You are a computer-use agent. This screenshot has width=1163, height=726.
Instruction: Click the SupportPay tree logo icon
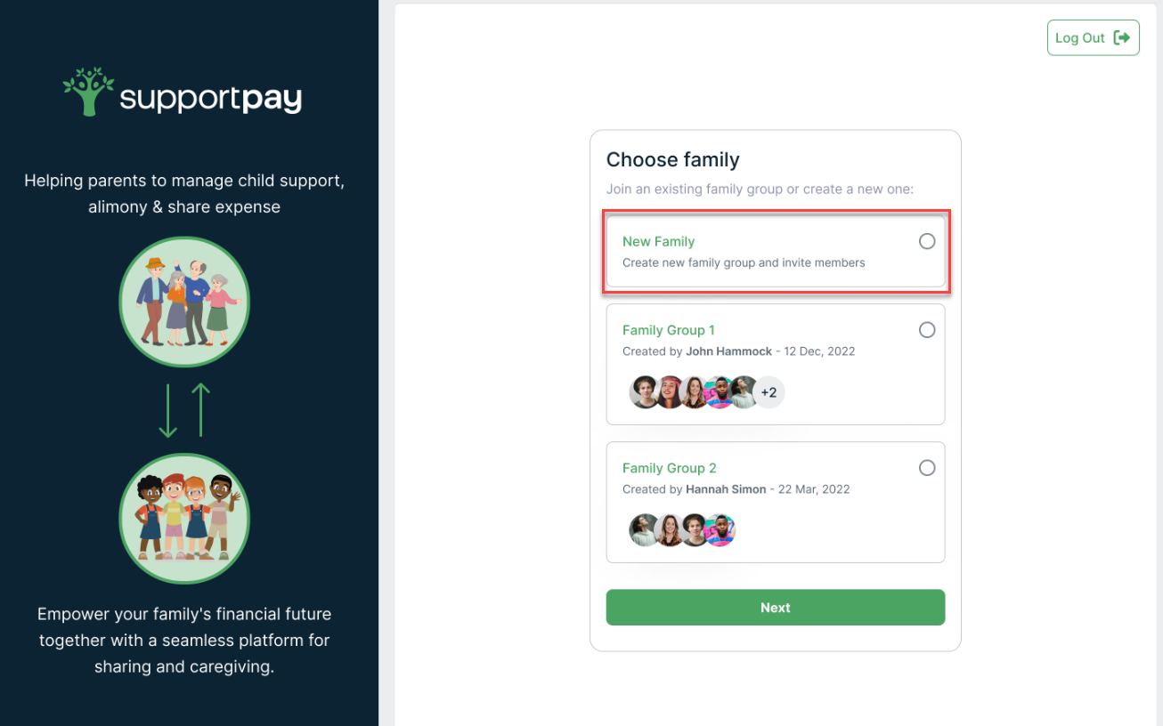pos(88,92)
